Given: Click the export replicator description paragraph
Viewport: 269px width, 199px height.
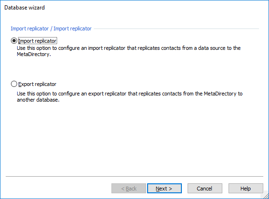Looking at the screenshot, I should [x=130, y=97].
